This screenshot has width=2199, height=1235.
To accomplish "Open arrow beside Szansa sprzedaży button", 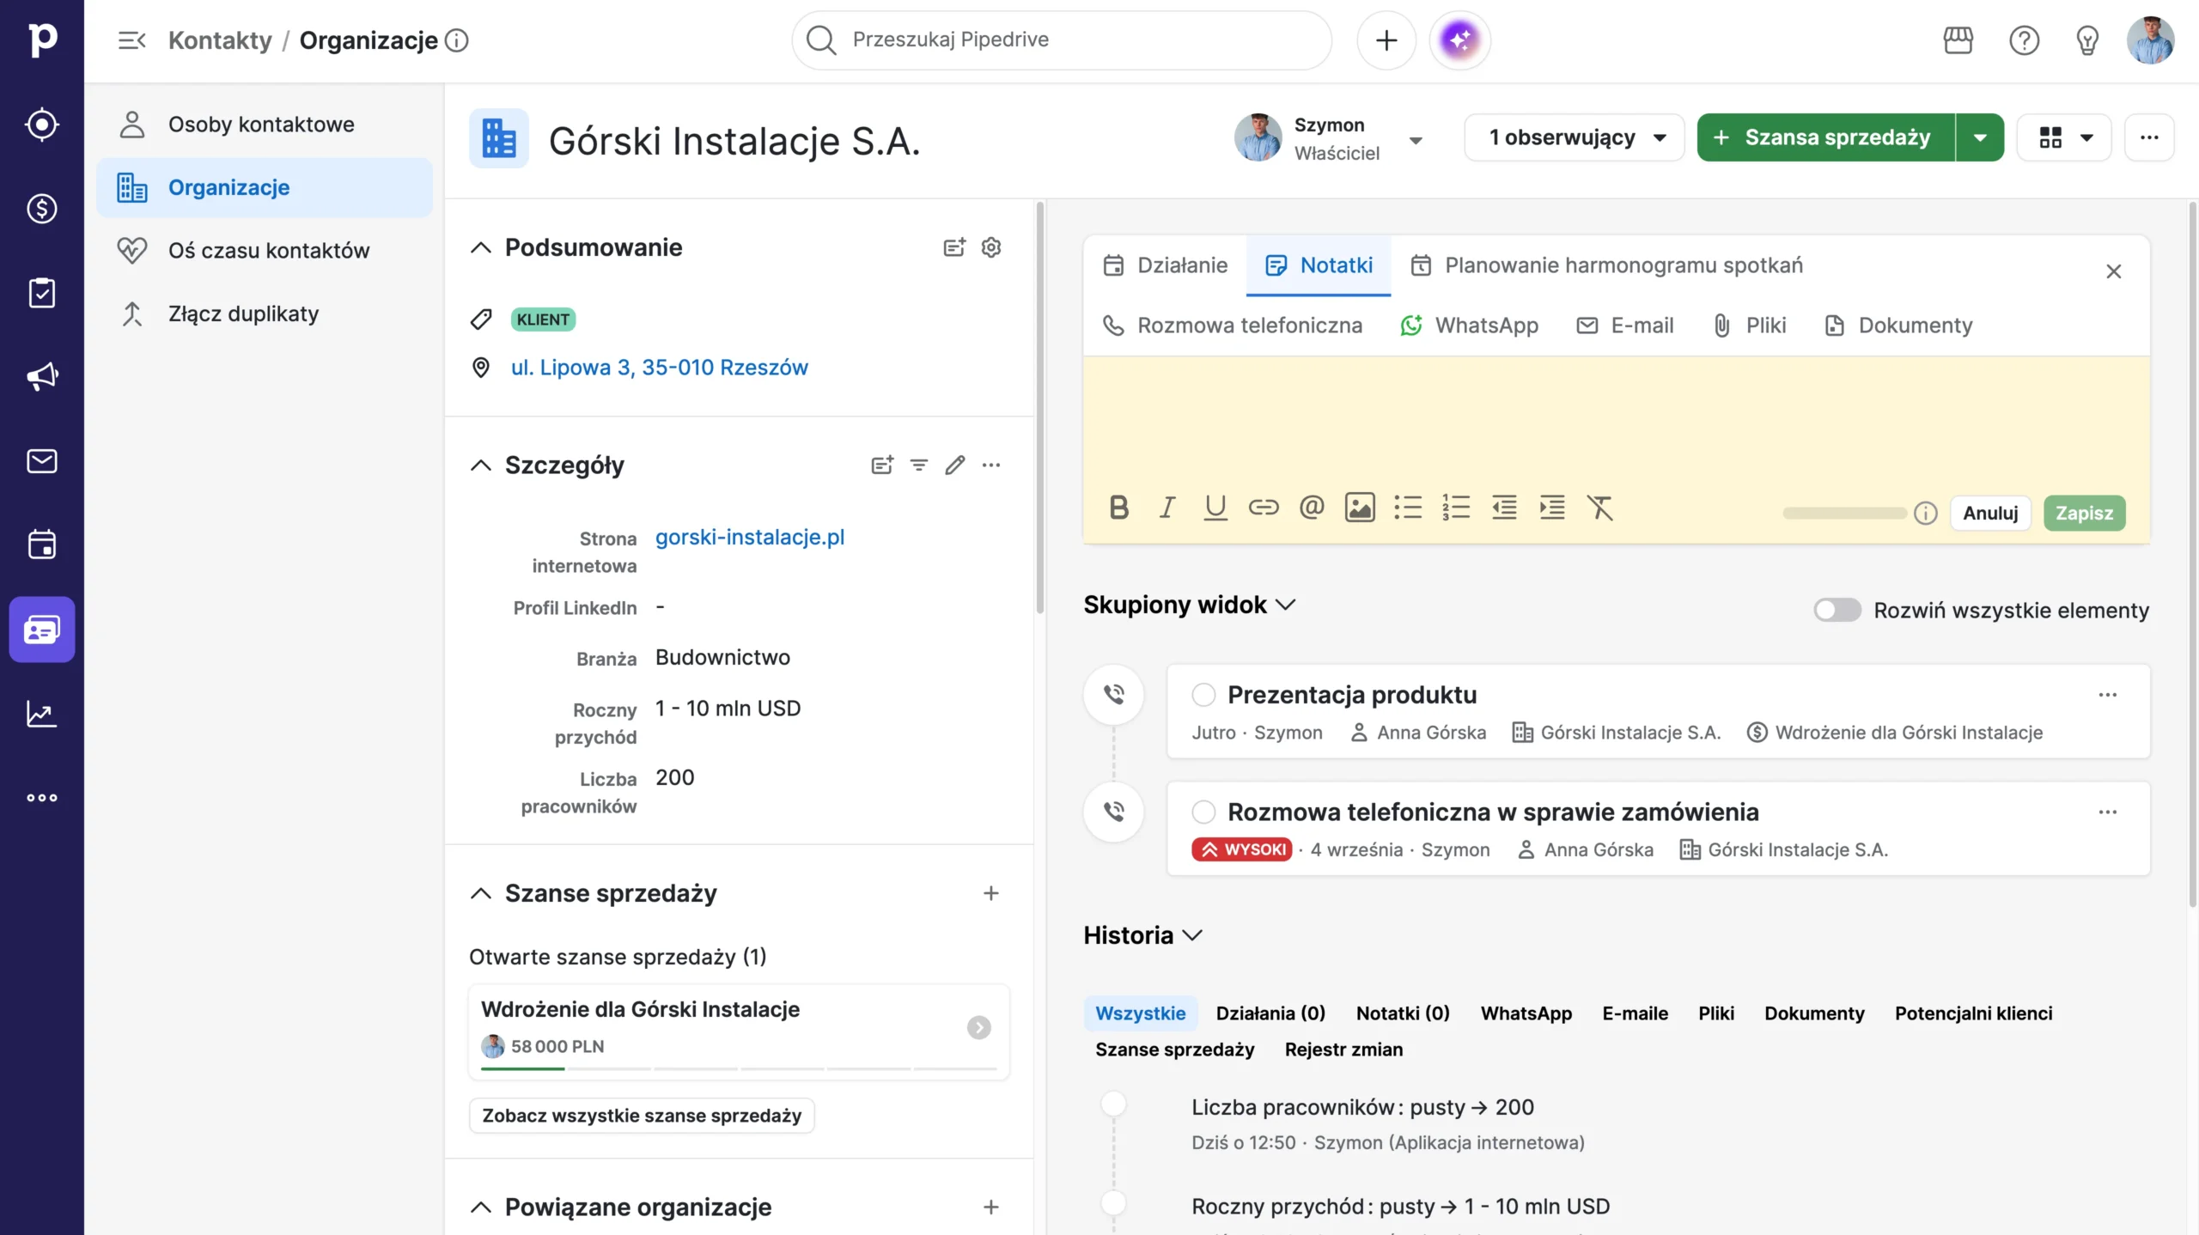I will [1979, 137].
